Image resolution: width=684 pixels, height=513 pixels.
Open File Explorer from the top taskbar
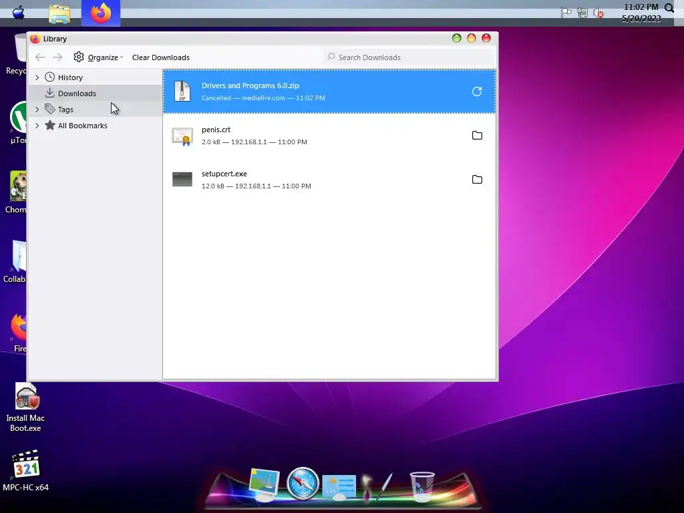point(59,14)
